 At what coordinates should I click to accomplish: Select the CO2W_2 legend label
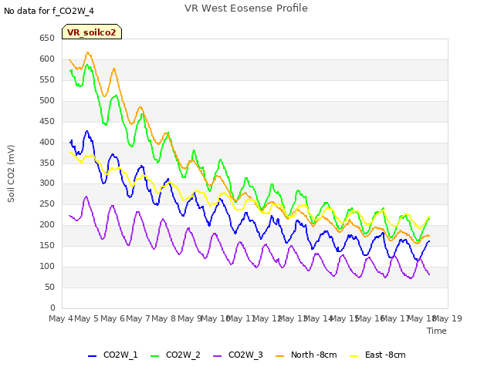[x=183, y=355]
